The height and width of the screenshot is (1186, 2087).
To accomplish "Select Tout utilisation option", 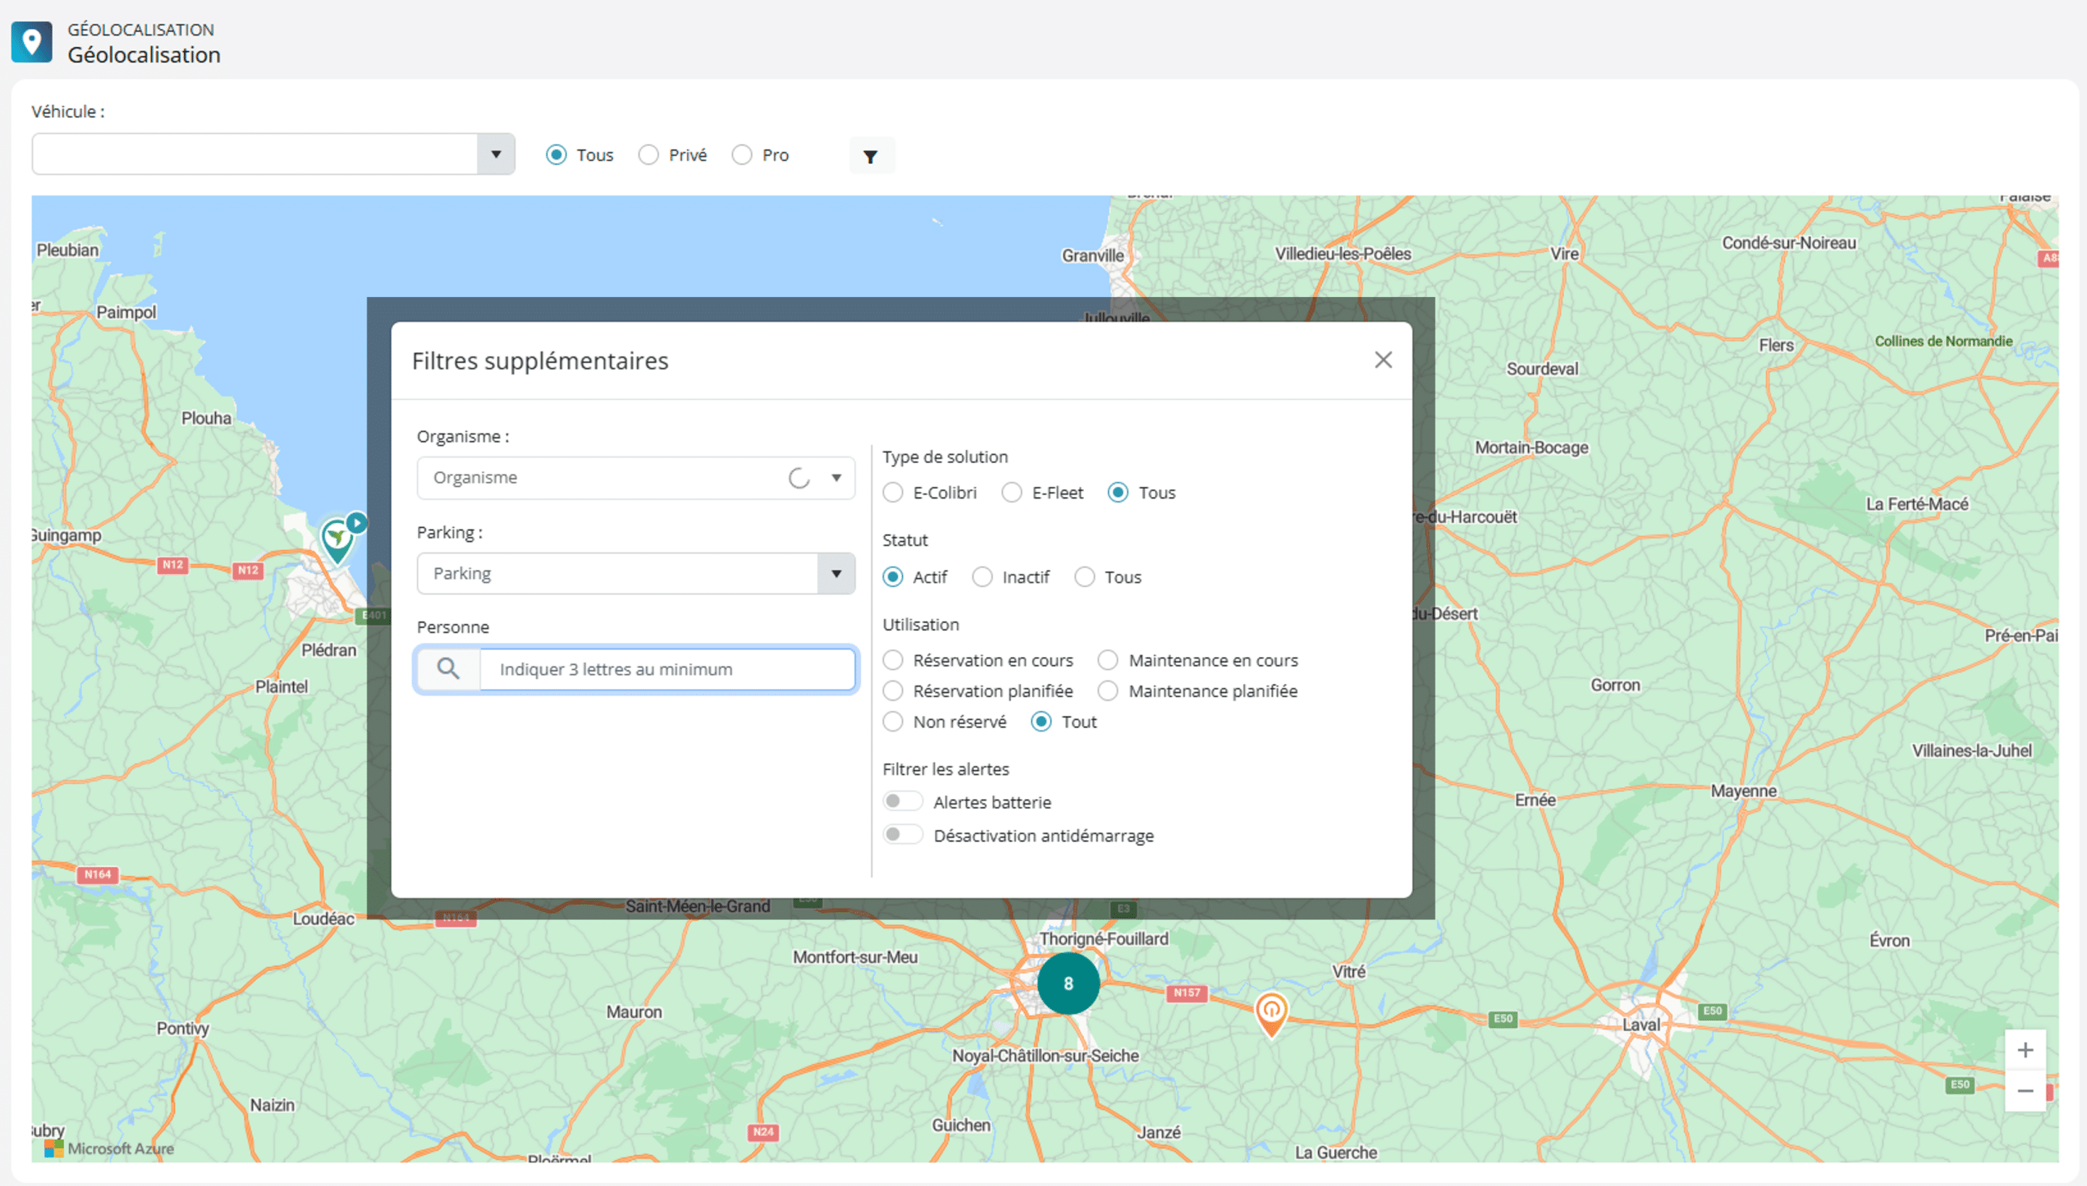I will point(1041,722).
